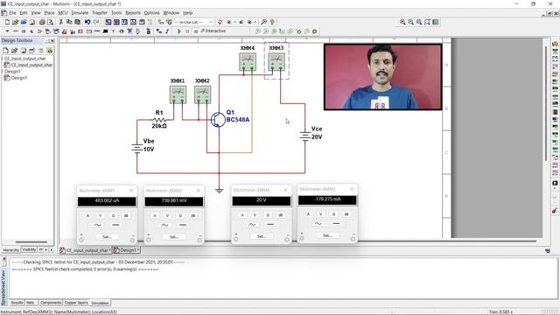The height and width of the screenshot is (315, 560).
Task: Click Set... button on Multimeter-XMM2
Action: (x=174, y=237)
